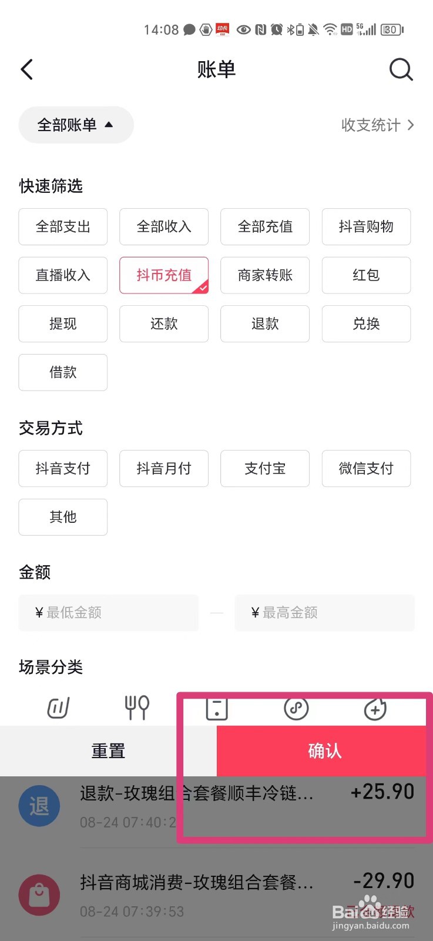Viewport: 433px width, 941px height.
Task: Tap the 确认 confirm button
Action: point(324,751)
